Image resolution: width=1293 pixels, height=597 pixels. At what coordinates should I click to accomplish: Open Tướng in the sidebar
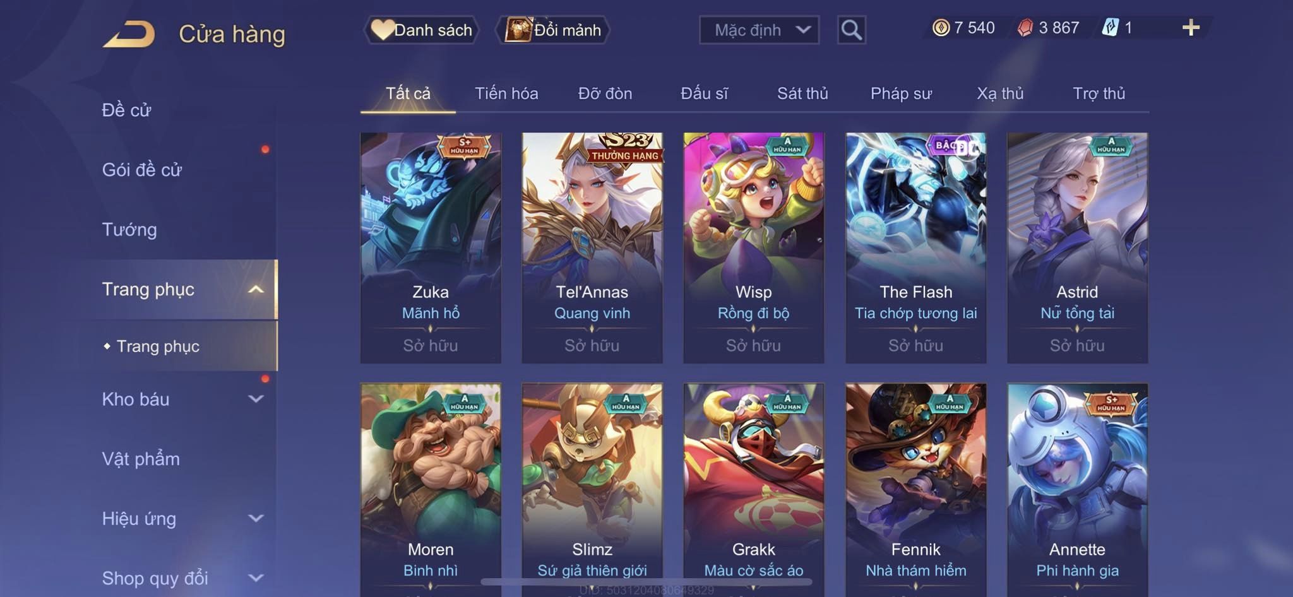tap(129, 230)
